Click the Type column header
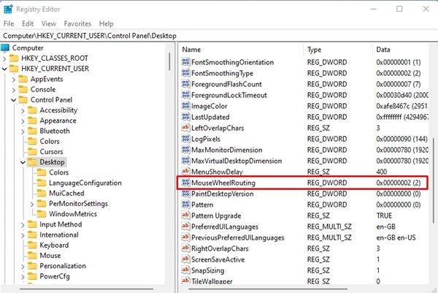This screenshot has width=438, height=293. 338,50
